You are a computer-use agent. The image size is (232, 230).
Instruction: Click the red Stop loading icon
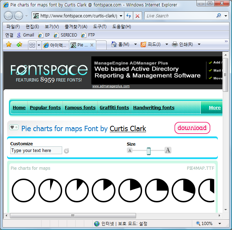coord(137,16)
